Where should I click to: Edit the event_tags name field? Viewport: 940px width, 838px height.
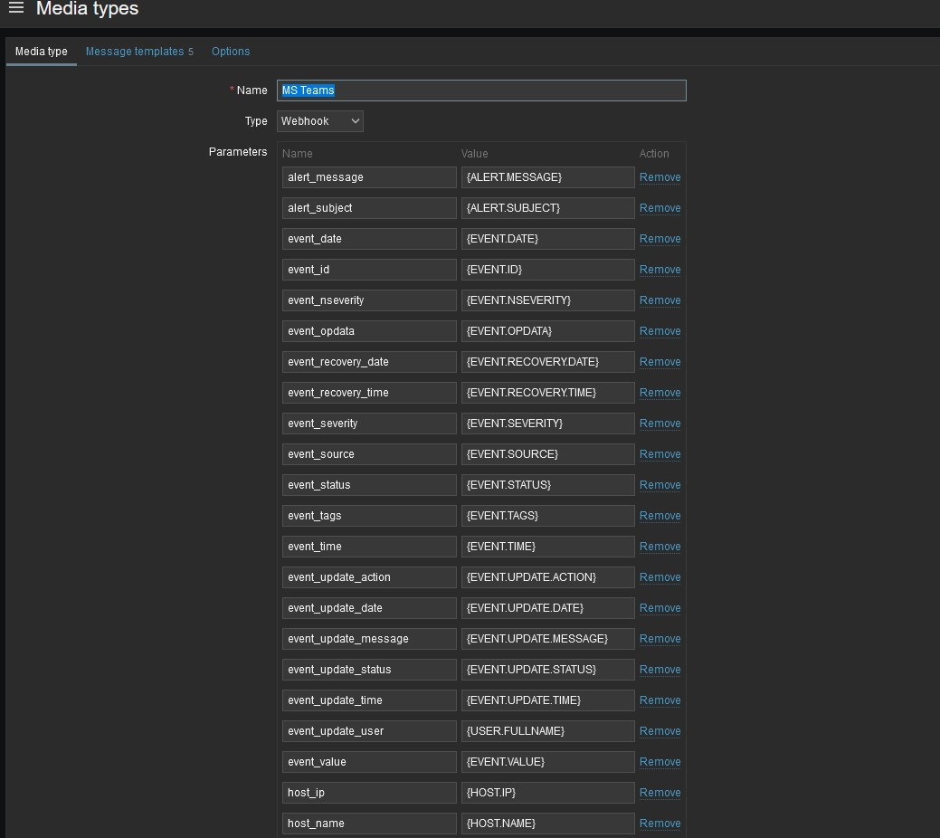point(369,516)
